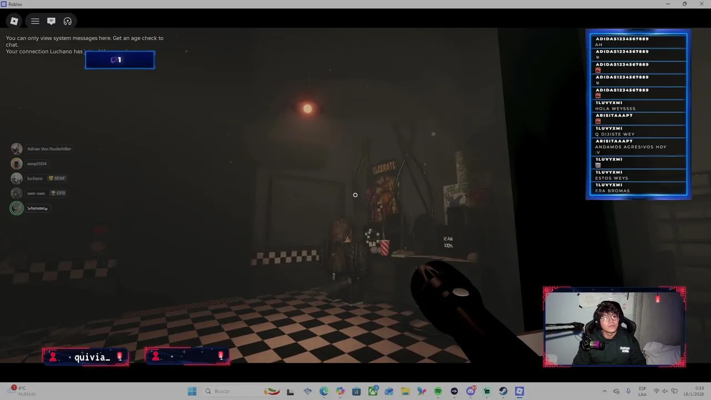Click the Q DIJISTE WEY chat message
Viewport: 711px width, 400px height.
click(x=614, y=134)
